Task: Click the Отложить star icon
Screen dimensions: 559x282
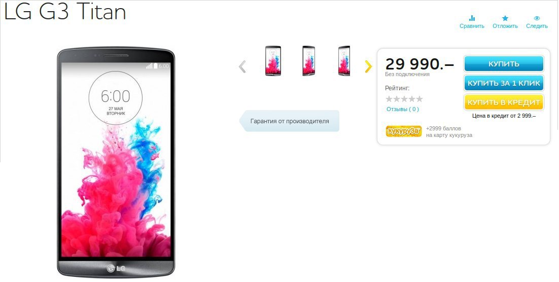Action: [505, 18]
